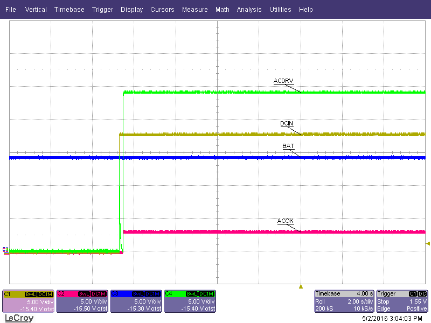Screen dimensions: 431x323
Task: Click the trigger C1 source badge
Action: click(413, 294)
